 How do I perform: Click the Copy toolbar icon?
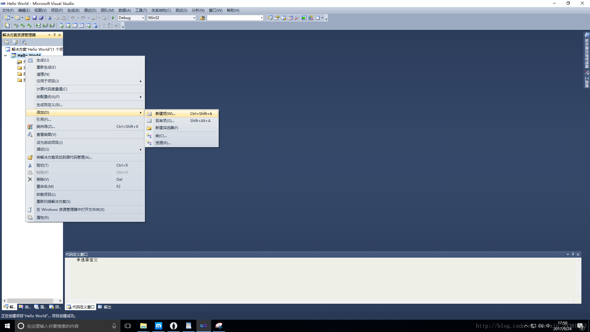(x=57, y=18)
